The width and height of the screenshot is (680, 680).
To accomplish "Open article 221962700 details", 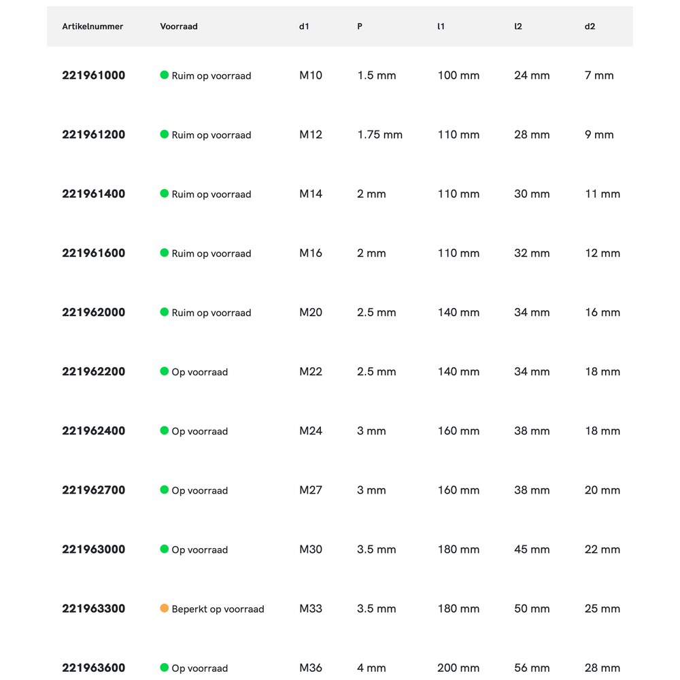I will click(x=94, y=490).
